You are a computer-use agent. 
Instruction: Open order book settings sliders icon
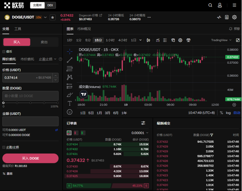(143, 123)
